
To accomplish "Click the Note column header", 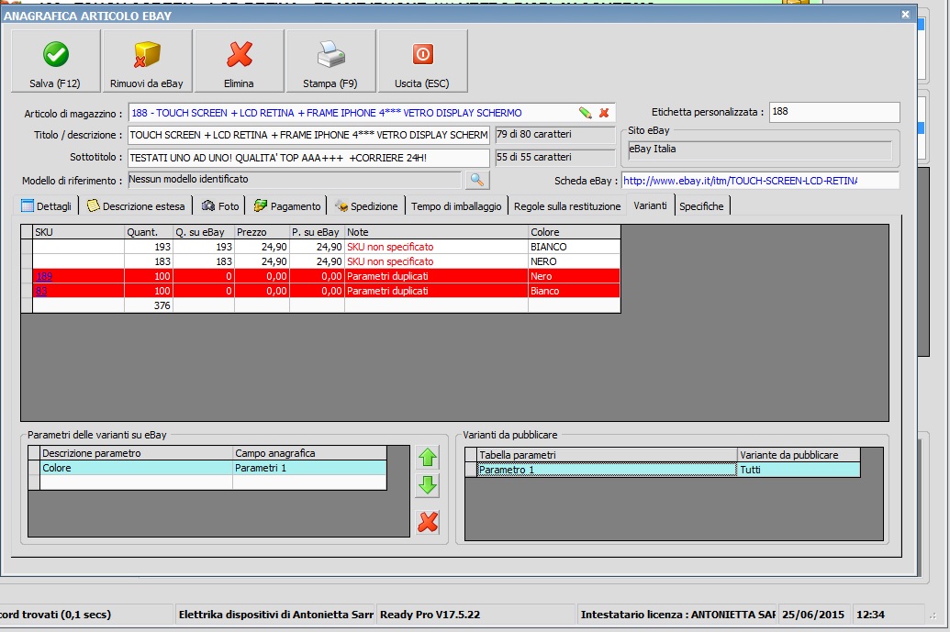I will pyautogui.click(x=436, y=232).
